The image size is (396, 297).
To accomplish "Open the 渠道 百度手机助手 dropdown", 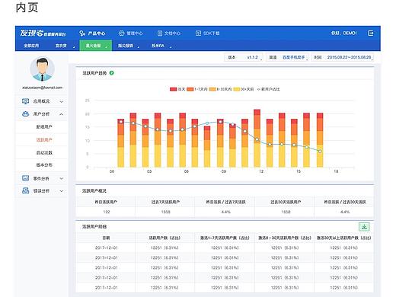I will [287, 58].
